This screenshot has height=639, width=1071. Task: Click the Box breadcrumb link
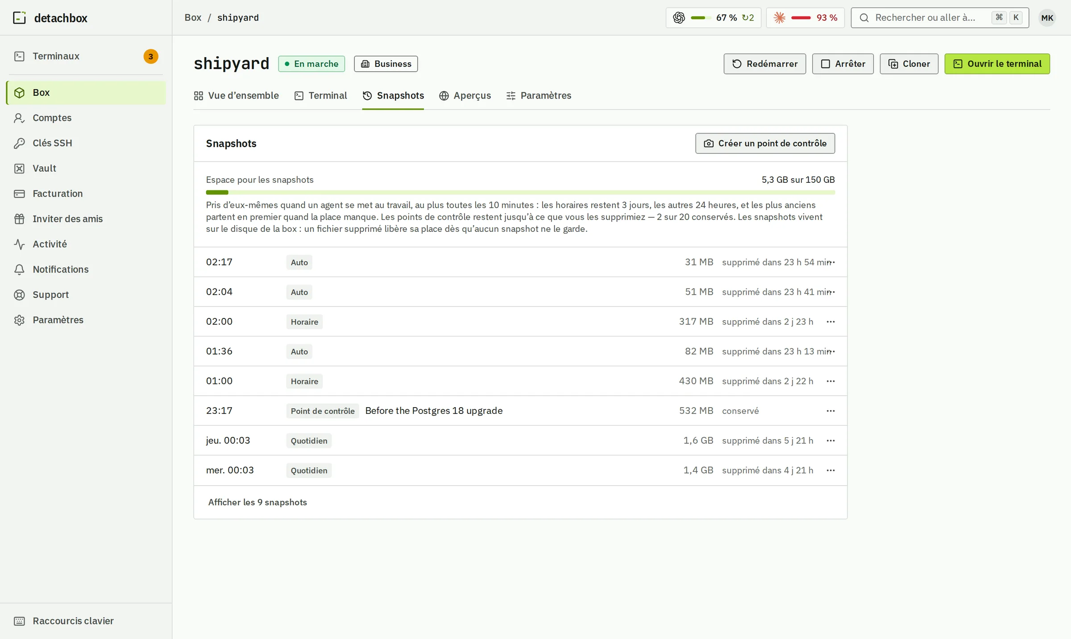tap(193, 18)
